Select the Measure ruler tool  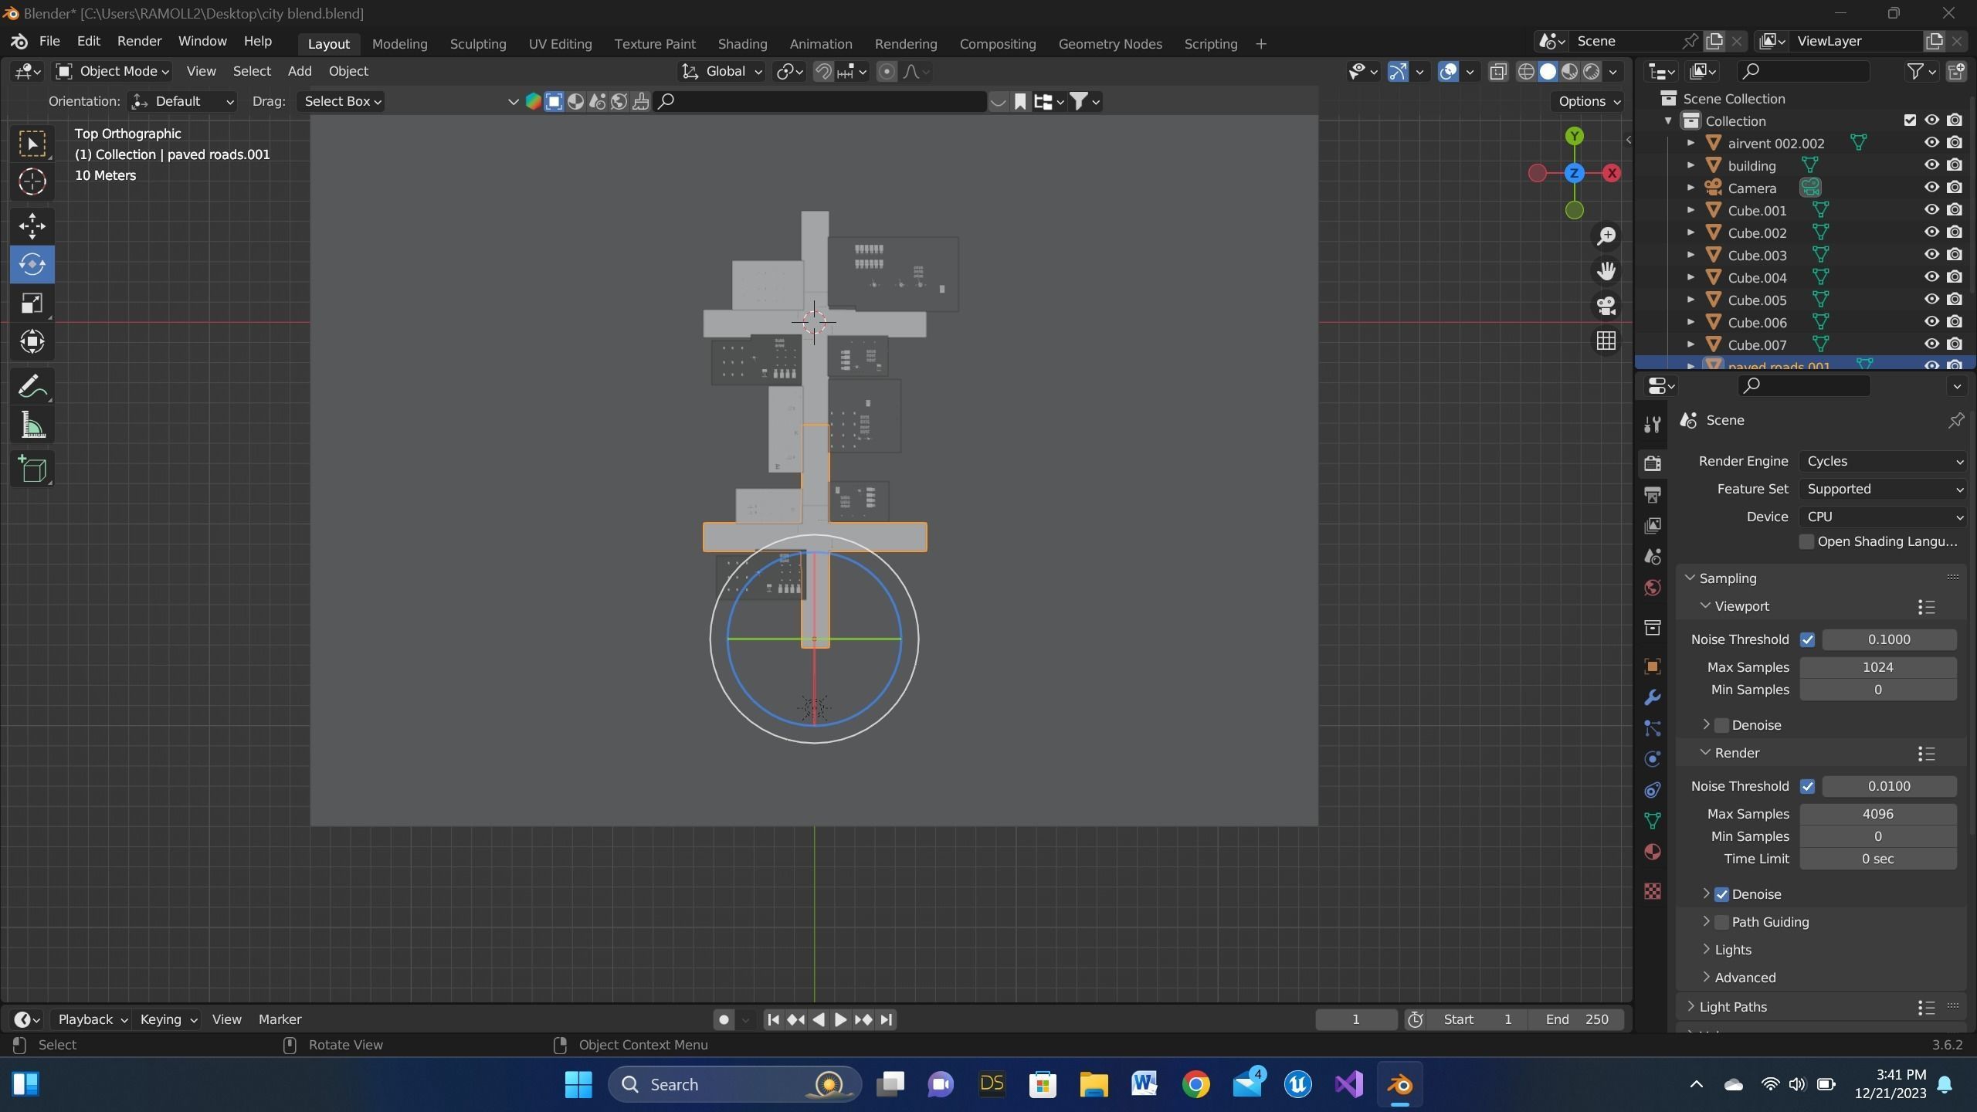click(32, 425)
